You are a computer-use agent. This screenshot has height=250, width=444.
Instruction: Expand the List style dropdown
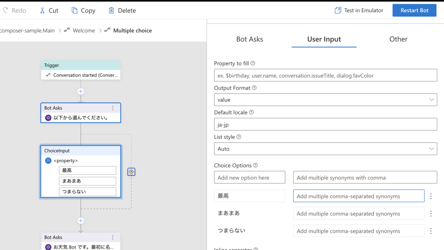coord(431,149)
